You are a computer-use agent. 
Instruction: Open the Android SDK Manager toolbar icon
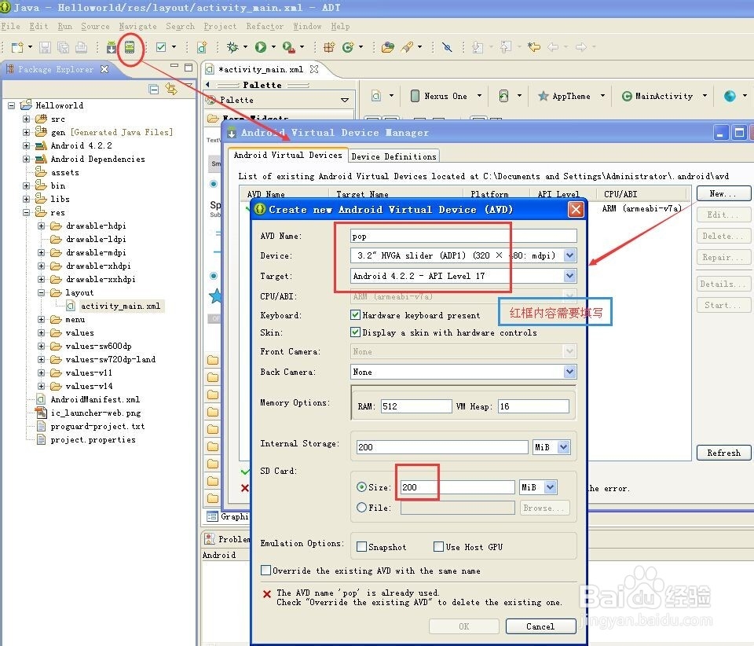tap(111, 47)
